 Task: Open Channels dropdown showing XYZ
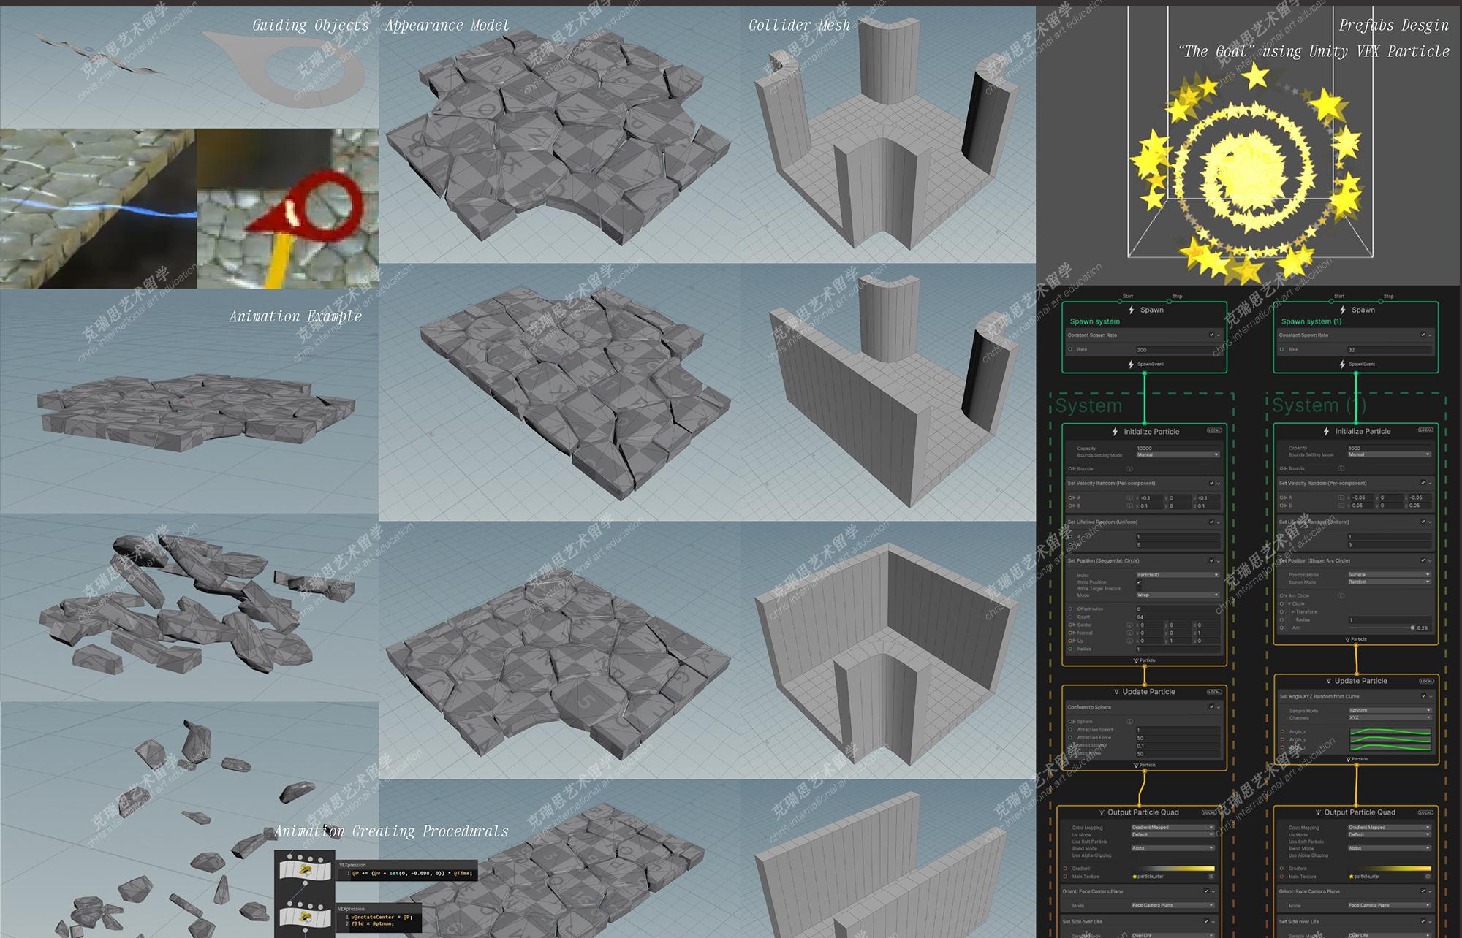1389,717
